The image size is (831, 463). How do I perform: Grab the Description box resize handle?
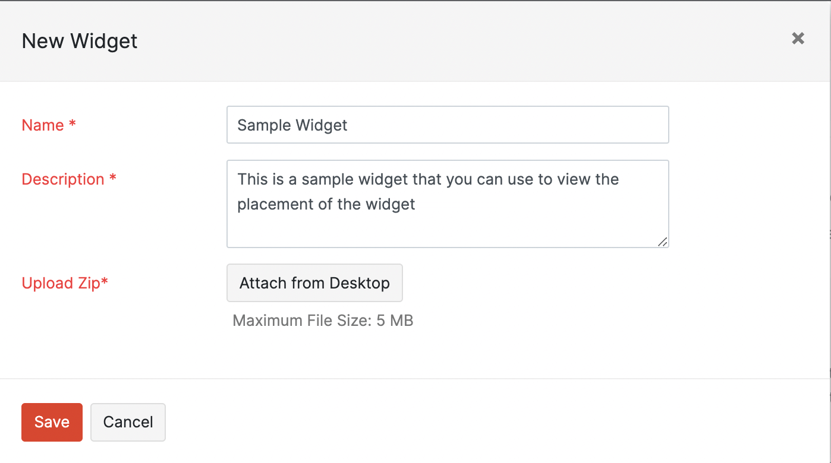(662, 241)
